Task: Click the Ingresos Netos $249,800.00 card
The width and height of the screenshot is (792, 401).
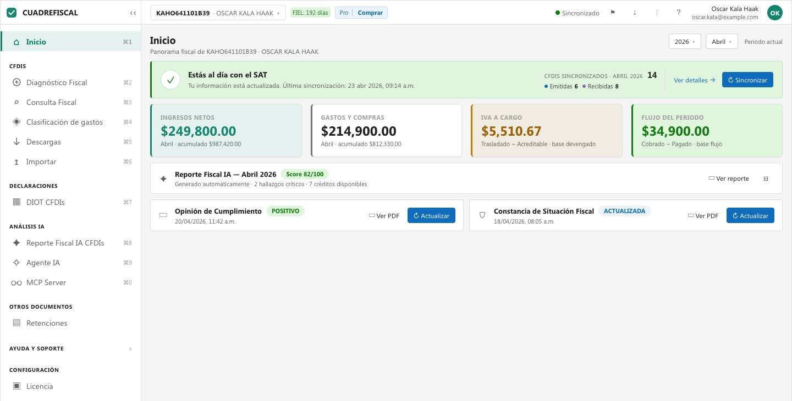Action: point(226,131)
